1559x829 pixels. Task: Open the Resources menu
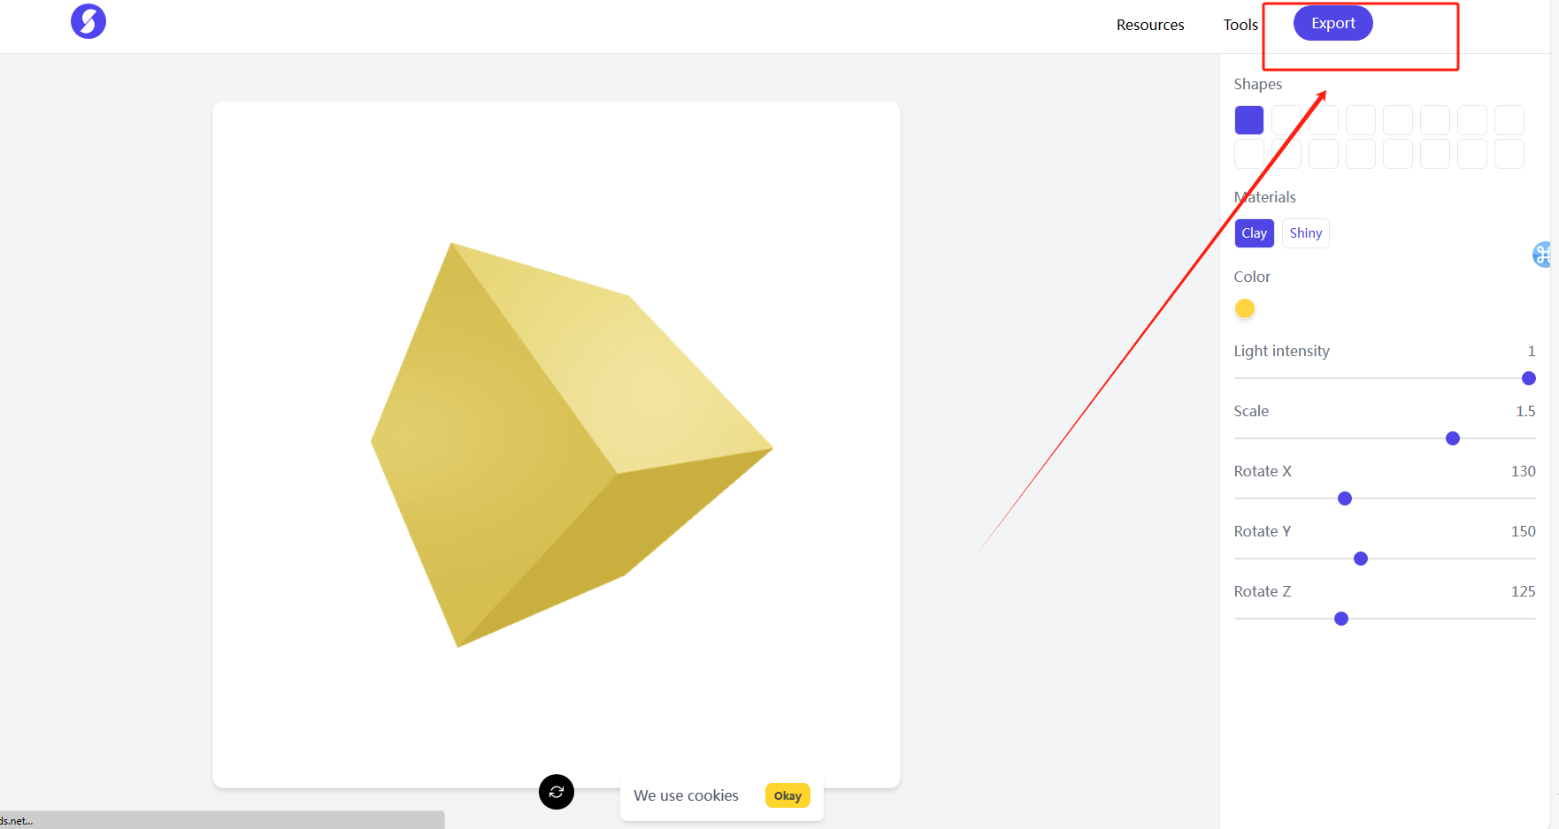pyautogui.click(x=1149, y=25)
